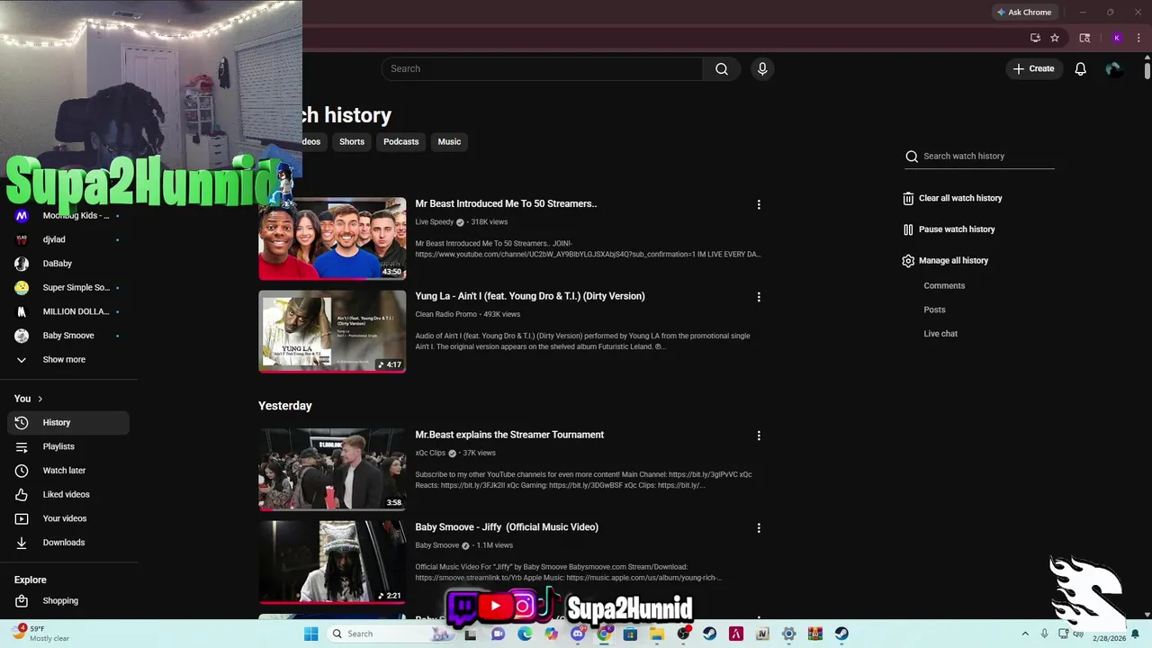Open Microsoft Store from the taskbar
The height and width of the screenshot is (648, 1152).
(630, 634)
